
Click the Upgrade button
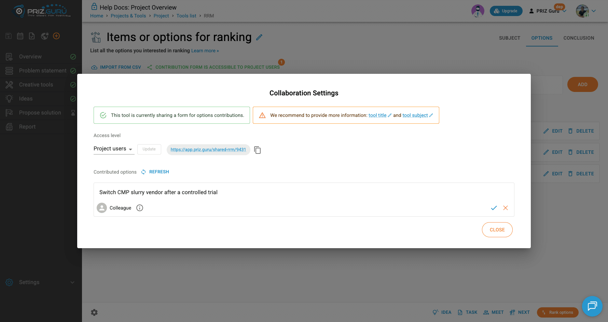pos(506,11)
